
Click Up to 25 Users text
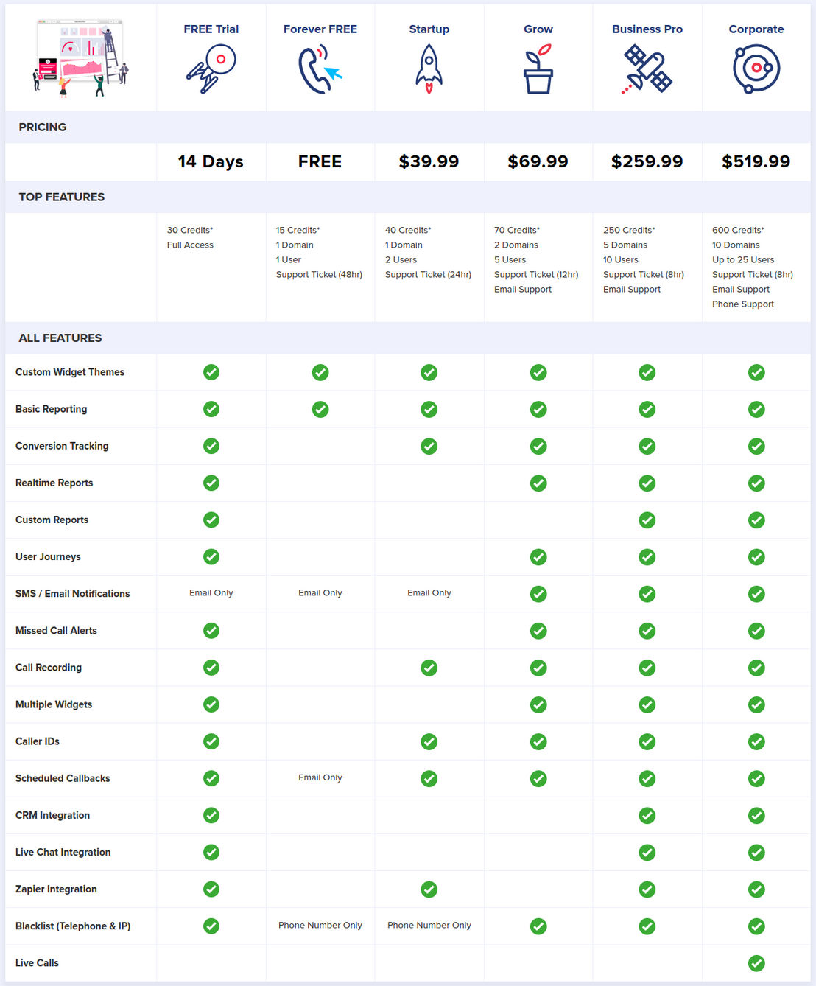pos(743,259)
